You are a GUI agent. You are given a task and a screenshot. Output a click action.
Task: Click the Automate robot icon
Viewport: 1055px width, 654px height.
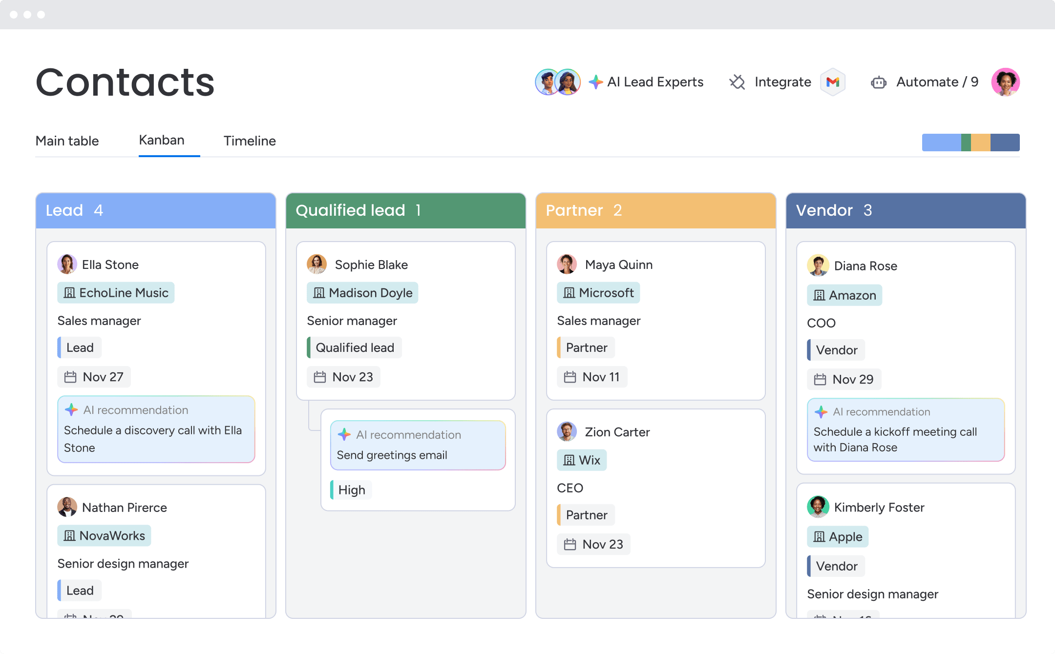[878, 82]
